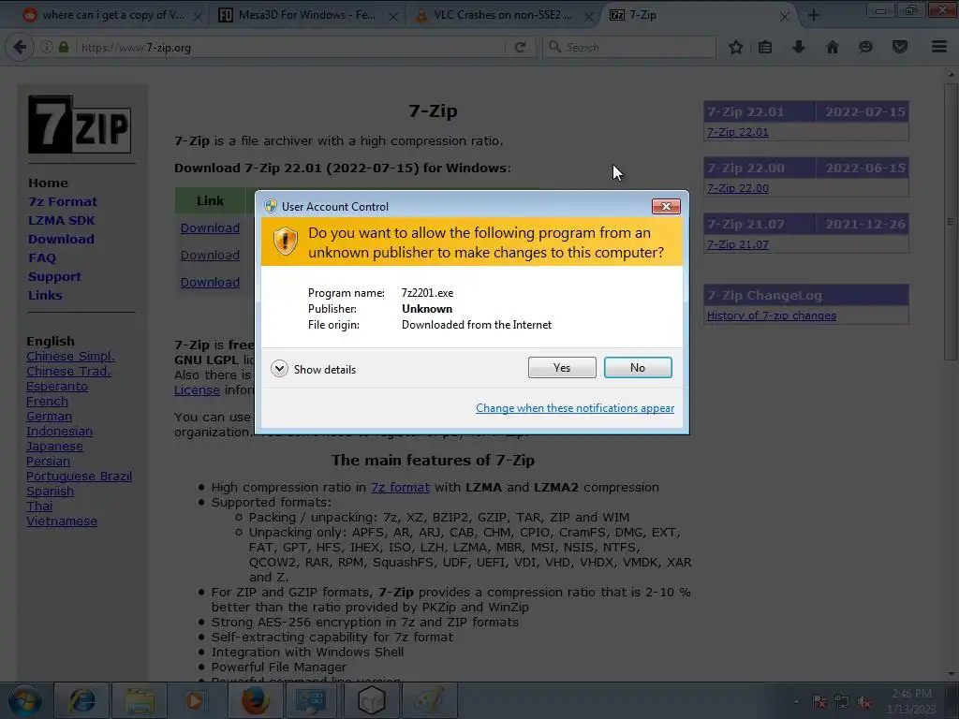The height and width of the screenshot is (719, 959).
Task: Open the Paint taskbar icon
Action: [429, 700]
